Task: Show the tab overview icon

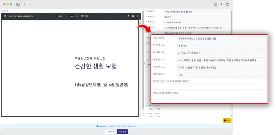Action: click(228, 4)
